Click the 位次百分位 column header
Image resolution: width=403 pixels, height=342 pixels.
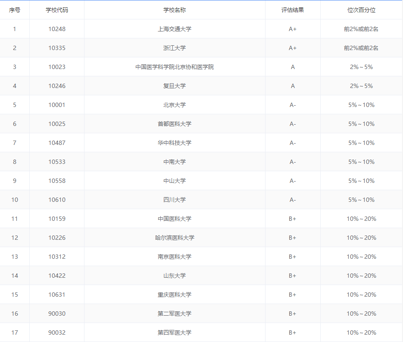click(x=361, y=10)
